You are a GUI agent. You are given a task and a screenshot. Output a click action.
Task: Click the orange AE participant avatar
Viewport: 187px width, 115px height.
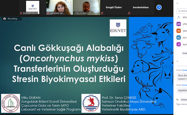click(179, 31)
